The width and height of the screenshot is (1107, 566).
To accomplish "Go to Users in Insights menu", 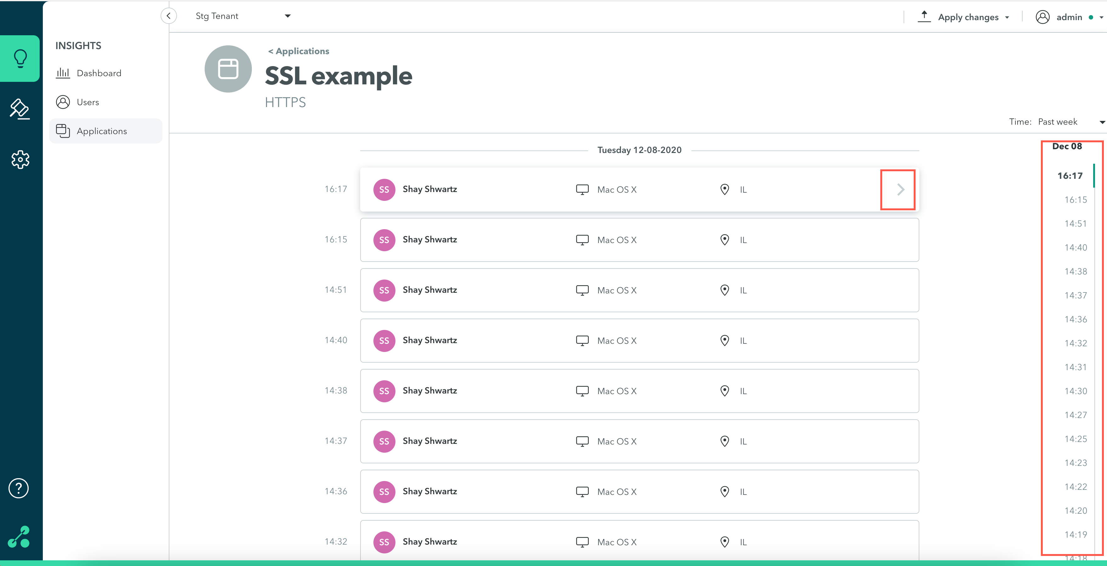I will coord(88,102).
